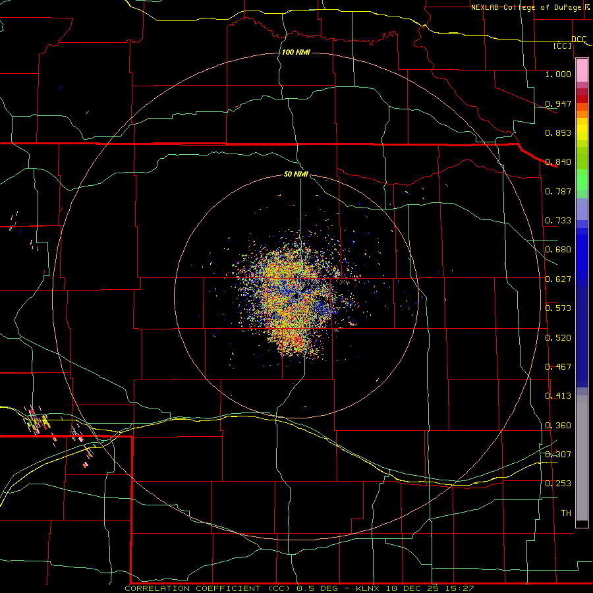Click the 0.893 scale value
This screenshot has height=593, width=593.
pos(558,132)
